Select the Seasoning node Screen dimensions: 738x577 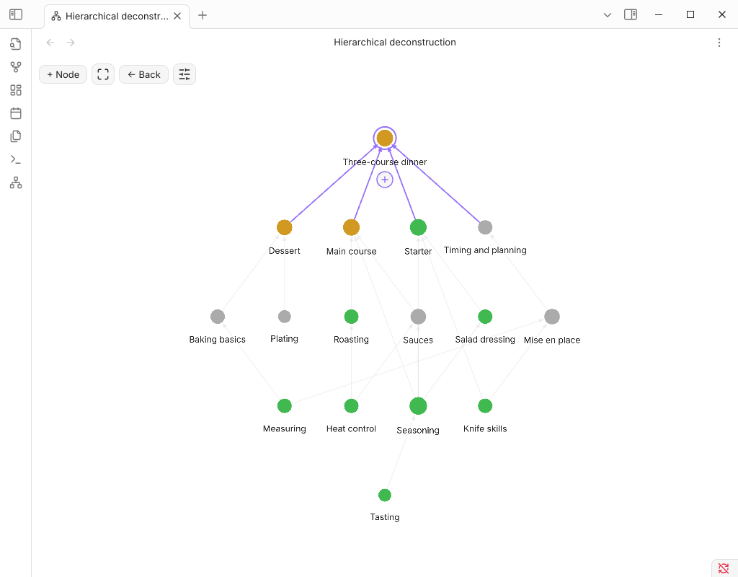(x=418, y=405)
